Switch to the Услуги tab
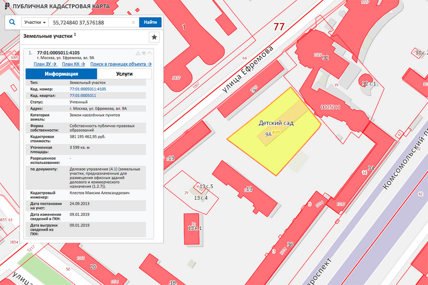Screen dimensions: 428x285 coord(124,74)
